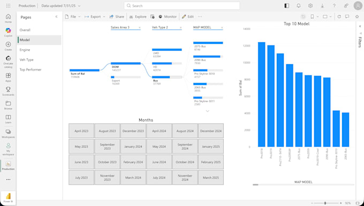Collapse the Pages panel chevron

[56, 17]
